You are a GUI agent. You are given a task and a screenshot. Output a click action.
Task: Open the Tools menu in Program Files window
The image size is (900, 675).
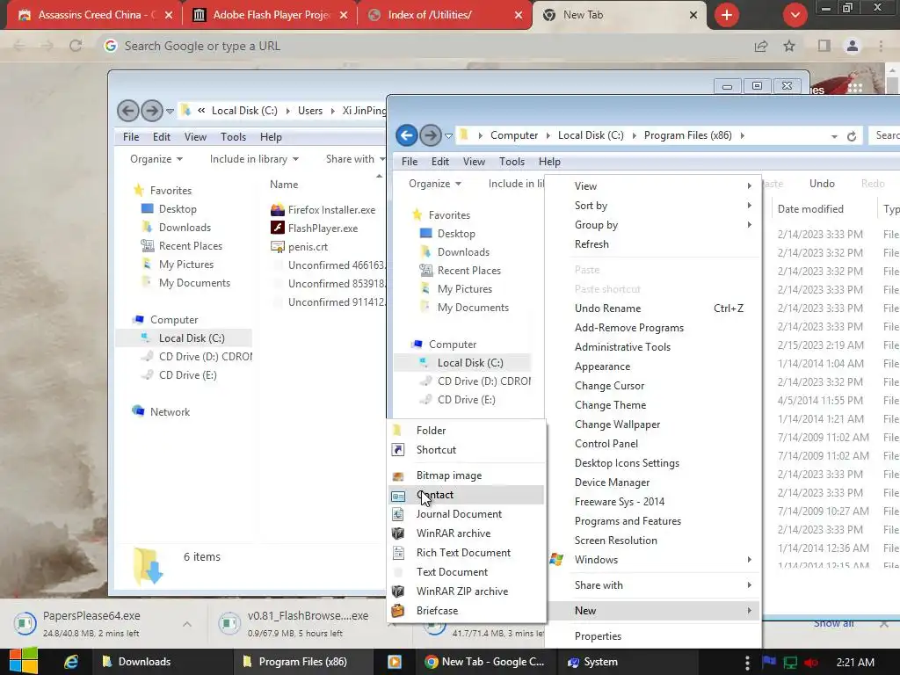[x=512, y=162]
